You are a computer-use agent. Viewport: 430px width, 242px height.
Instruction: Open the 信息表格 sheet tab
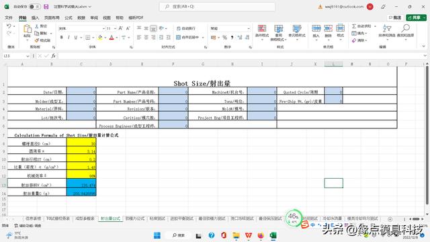33,218
